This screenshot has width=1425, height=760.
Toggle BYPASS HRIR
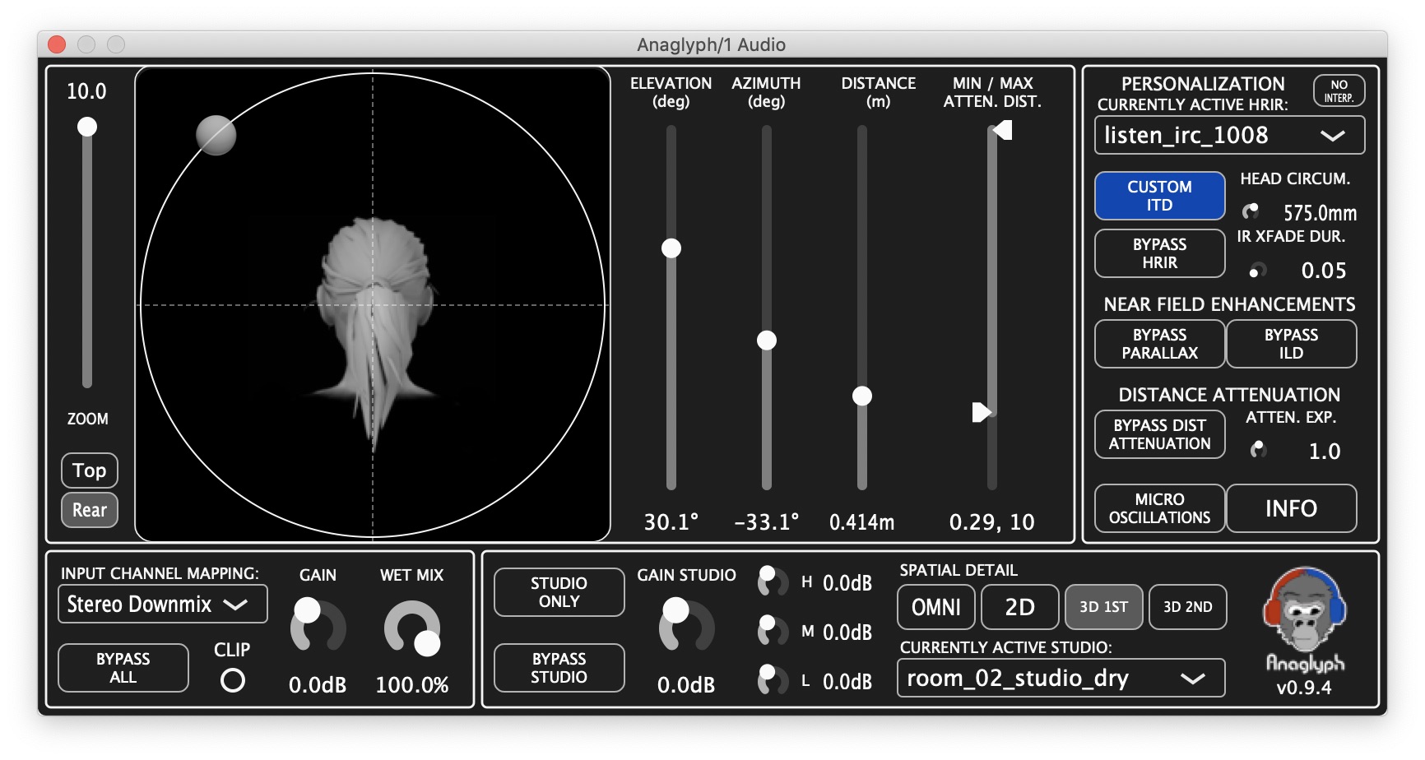pyautogui.click(x=1159, y=253)
